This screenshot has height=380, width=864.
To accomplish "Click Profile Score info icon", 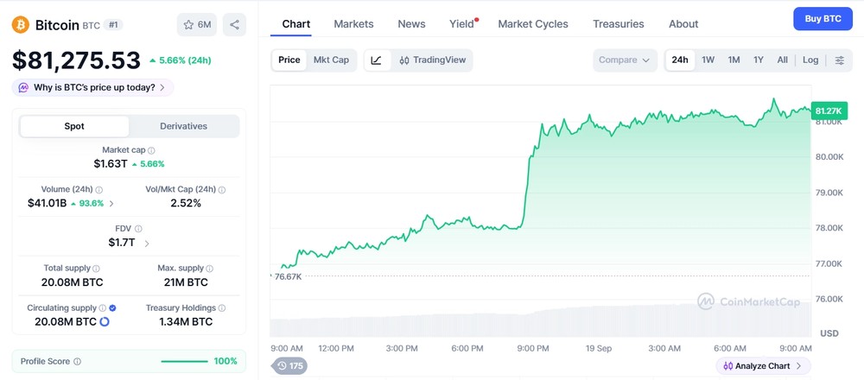I will (77, 362).
